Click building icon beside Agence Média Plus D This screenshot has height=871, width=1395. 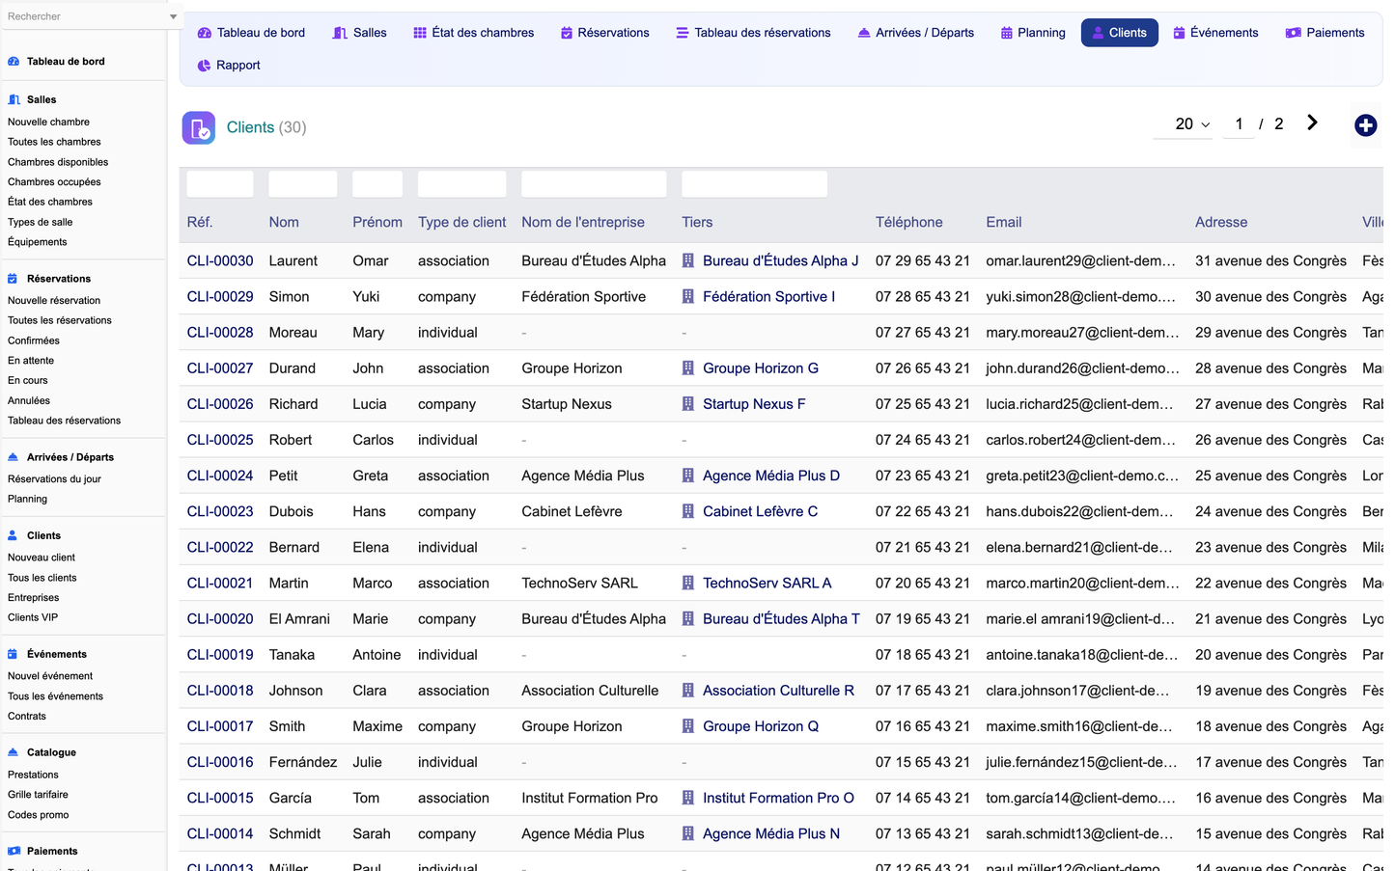coord(688,476)
